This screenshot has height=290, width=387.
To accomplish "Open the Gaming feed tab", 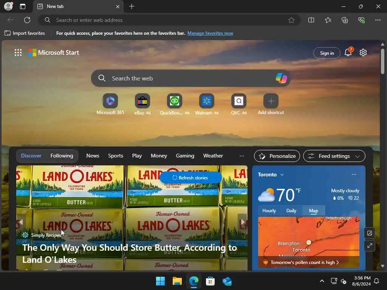I will point(185,156).
